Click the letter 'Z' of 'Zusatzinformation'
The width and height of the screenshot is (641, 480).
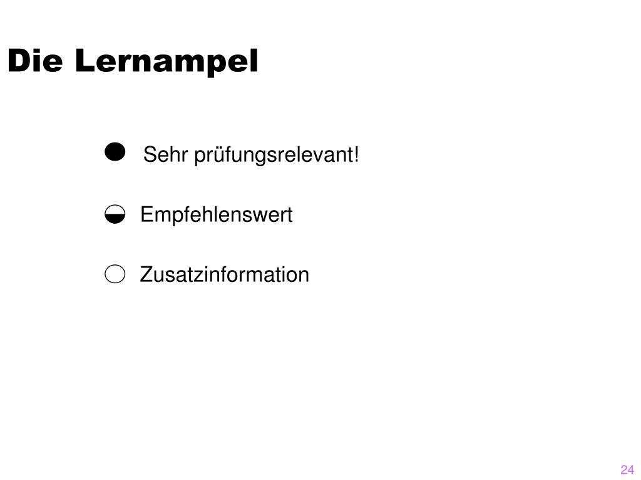[146, 275]
